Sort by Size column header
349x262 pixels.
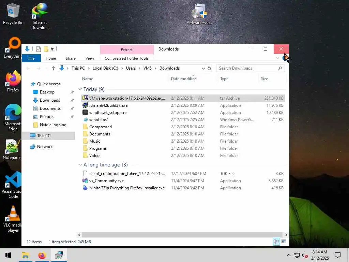pos(272,79)
